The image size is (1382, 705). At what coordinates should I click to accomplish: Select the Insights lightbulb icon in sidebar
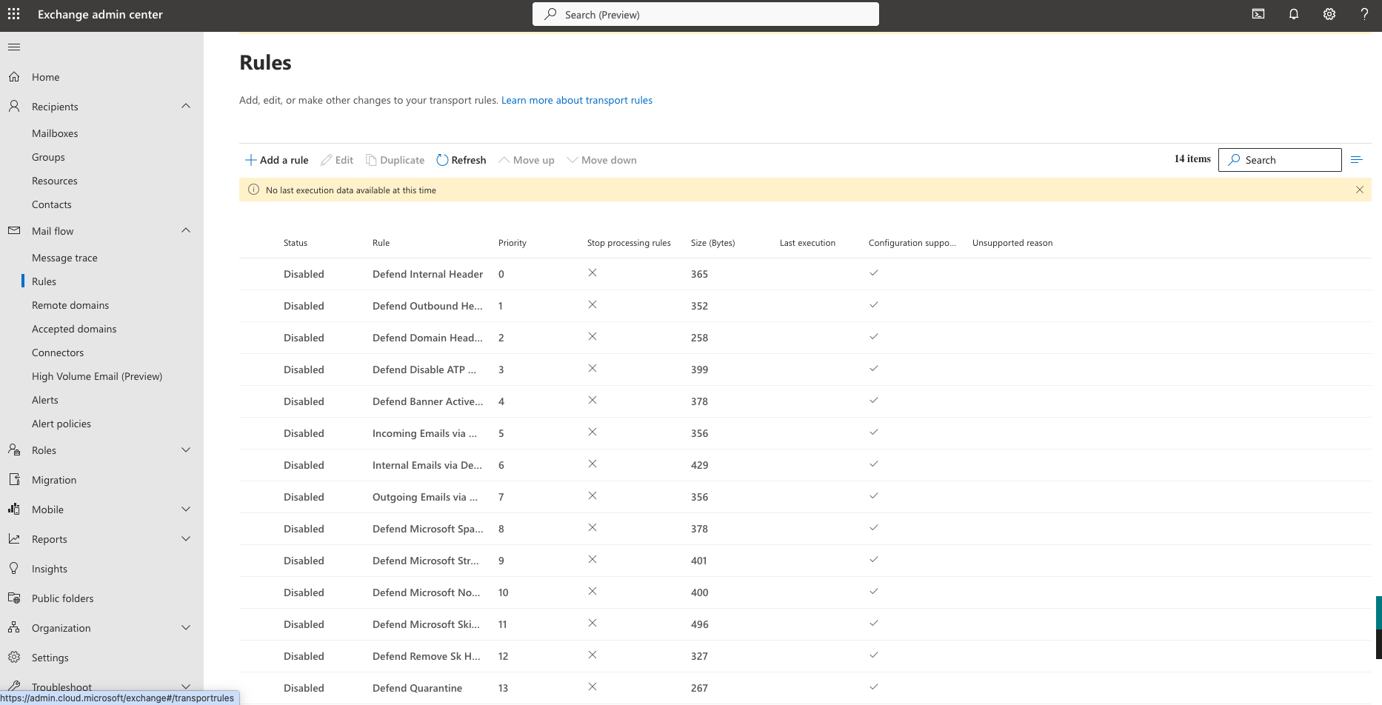[x=13, y=568]
